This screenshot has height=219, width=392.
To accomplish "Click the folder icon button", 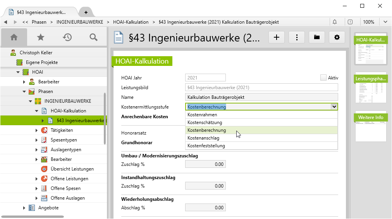I will 317,37.
